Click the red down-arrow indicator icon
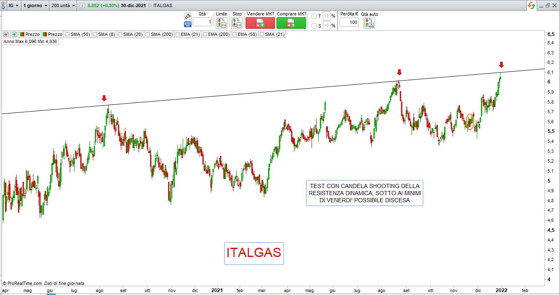 coord(6,34)
